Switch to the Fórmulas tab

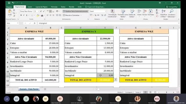pyautogui.click(x=54, y=7)
